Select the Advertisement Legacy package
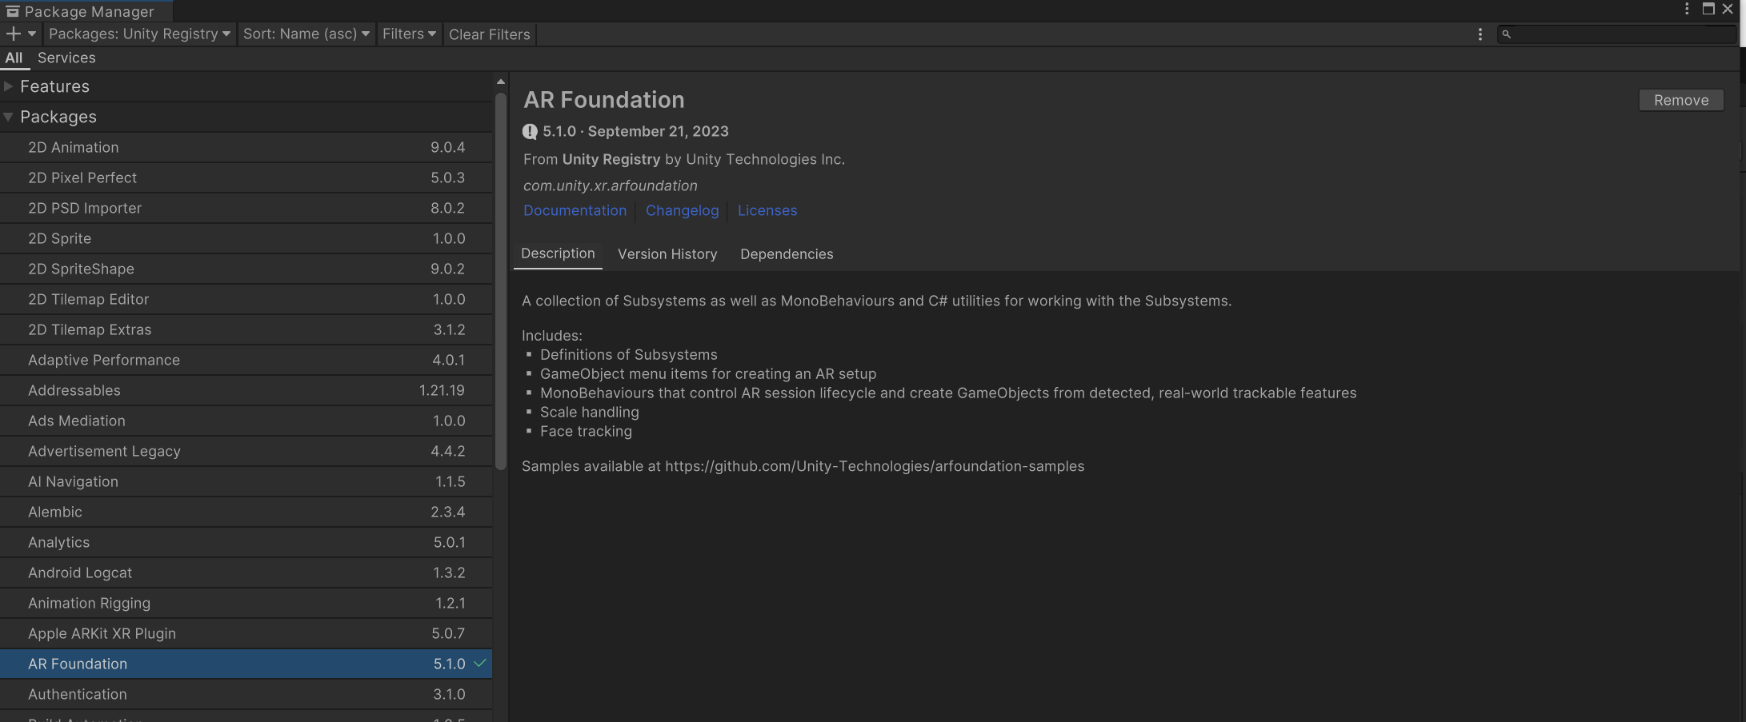The image size is (1746, 722). pos(246,451)
